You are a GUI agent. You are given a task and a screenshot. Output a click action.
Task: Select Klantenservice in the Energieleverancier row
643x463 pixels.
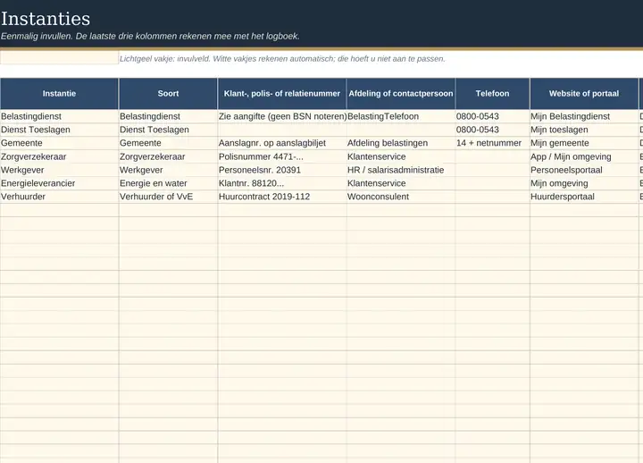coord(401,183)
